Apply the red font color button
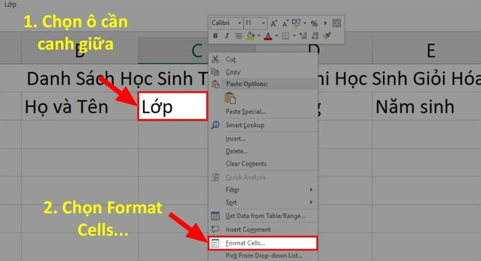 (268, 36)
